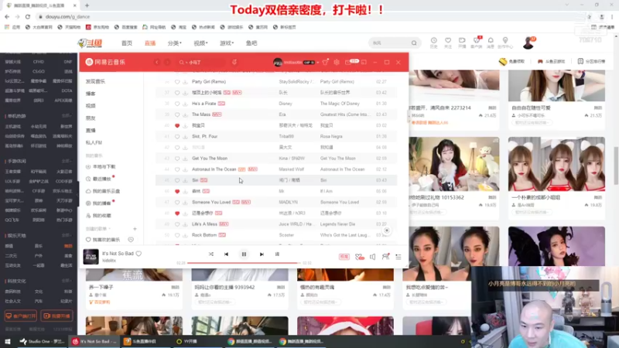Viewport: 619px width, 348px height.
Task: Switch to Studio One taskbar item
Action: coord(43,341)
